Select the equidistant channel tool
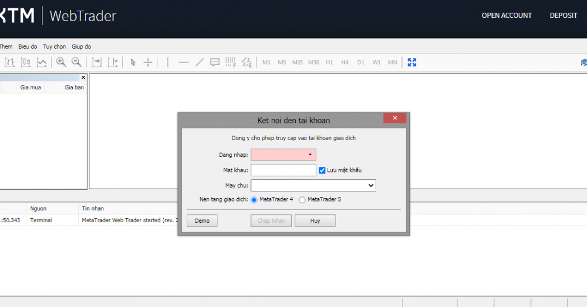 [247, 63]
